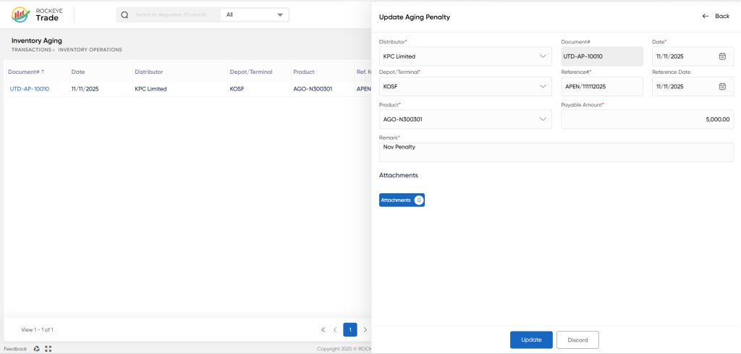Viewport: 741px width, 354px height.
Task: Click the KOSF table cell
Action: (237, 89)
